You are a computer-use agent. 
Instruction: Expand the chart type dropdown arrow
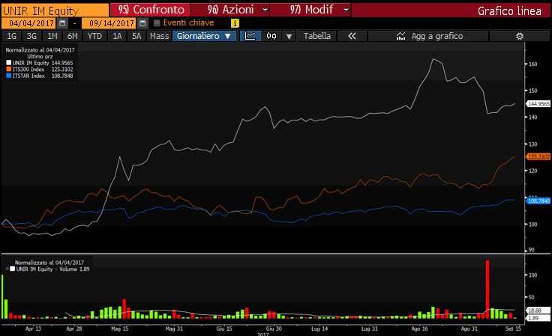coord(289,36)
